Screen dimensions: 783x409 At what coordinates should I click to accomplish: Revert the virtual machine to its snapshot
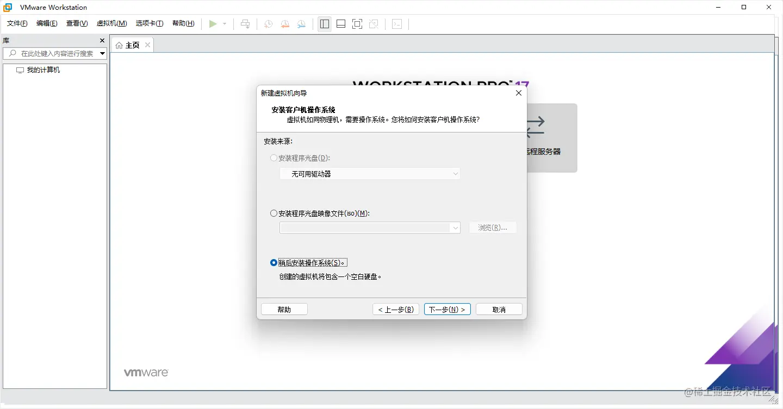pyautogui.click(x=285, y=23)
